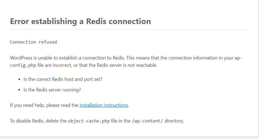259x139 pixels.
Task: Click the horizontal divider under the heading
Action: click(129, 30)
